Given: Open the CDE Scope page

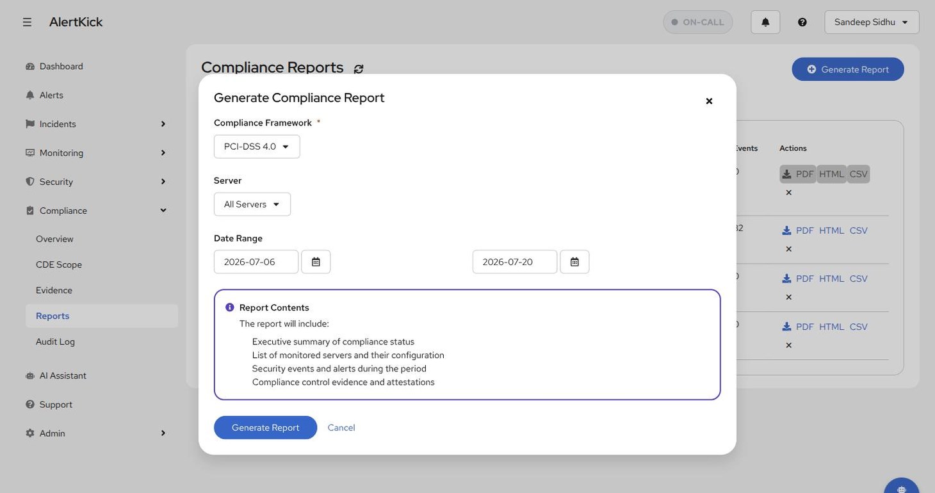Looking at the screenshot, I should click(59, 264).
